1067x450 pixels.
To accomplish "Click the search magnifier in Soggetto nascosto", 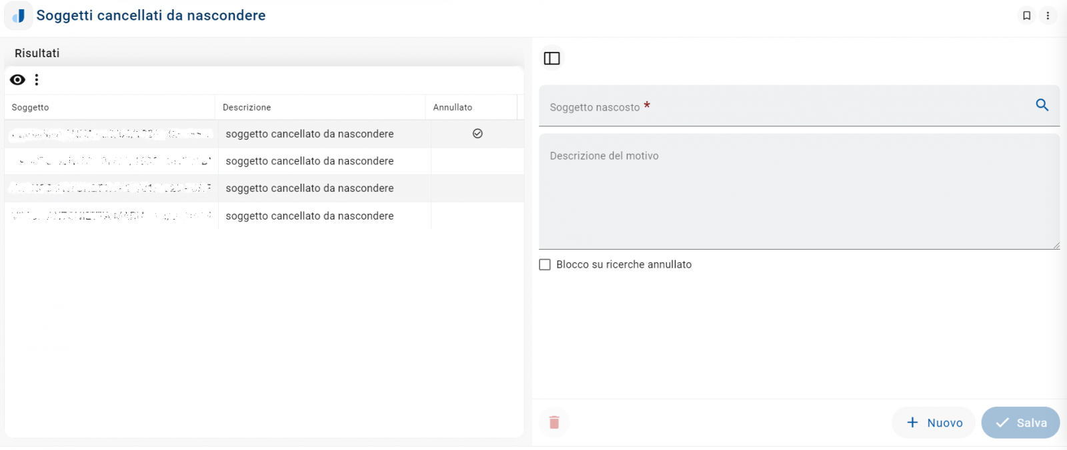I will [1042, 105].
